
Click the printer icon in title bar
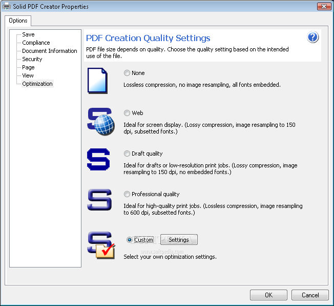[6, 6]
